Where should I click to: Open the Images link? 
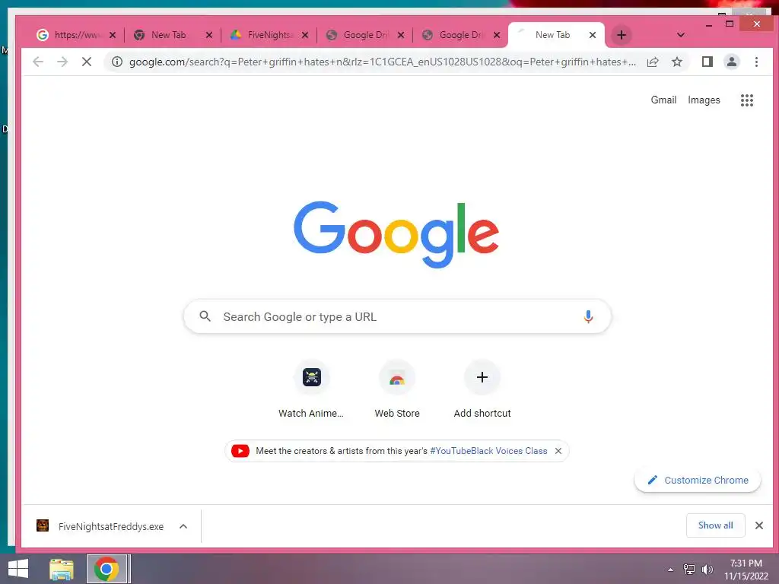coord(704,100)
